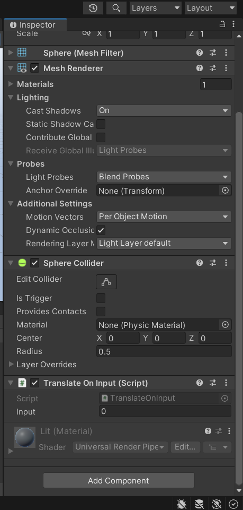The width and height of the screenshot is (243, 510).
Task: Open the Layers menu dropdown
Action: pyautogui.click(x=156, y=8)
